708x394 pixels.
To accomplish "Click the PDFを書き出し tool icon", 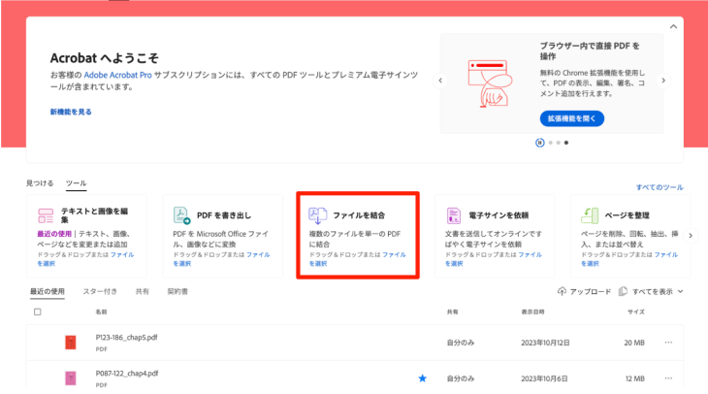I will (181, 215).
